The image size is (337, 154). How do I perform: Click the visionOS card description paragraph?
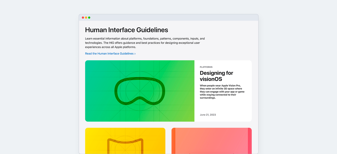(222, 92)
